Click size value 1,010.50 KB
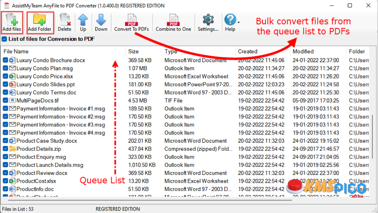Image resolution: width=378 pixels, height=213 pixels. 142,165
